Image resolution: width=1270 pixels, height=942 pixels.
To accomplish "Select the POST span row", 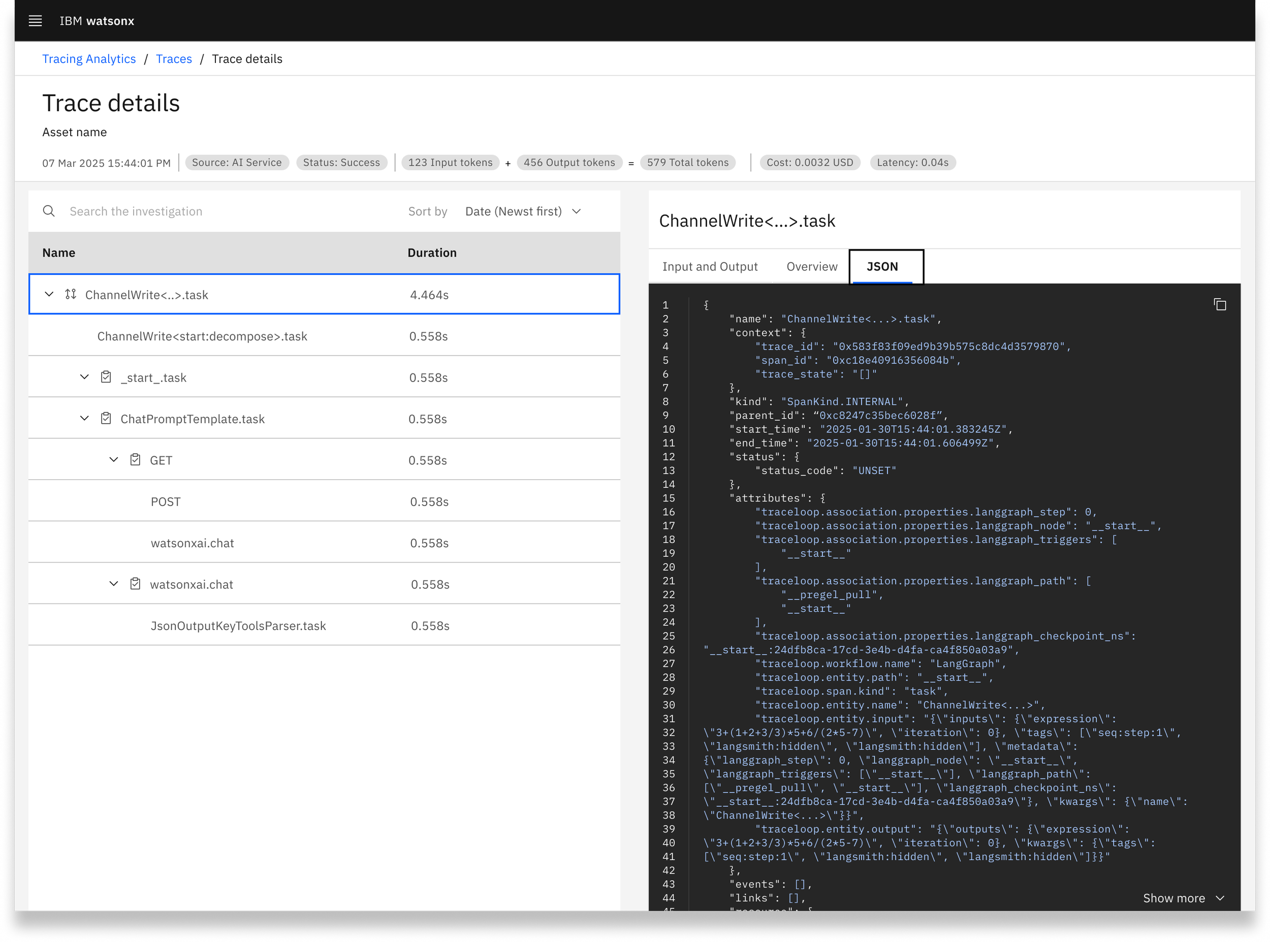I will [x=324, y=501].
